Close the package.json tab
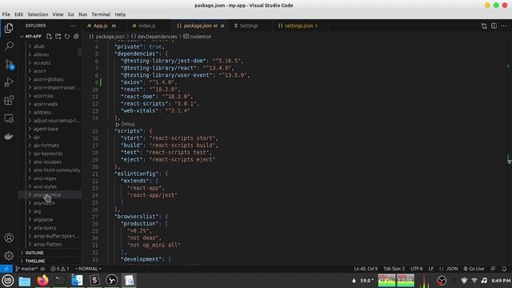The height and width of the screenshot is (288, 512). [x=222, y=26]
